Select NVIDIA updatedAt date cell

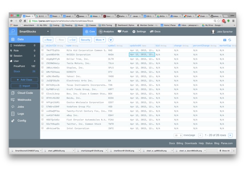(x=142, y=55)
